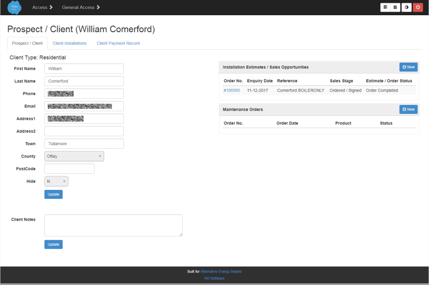Image resolution: width=429 pixels, height=285 pixels.
Task: Select the Prospect / Client tab
Action: (x=27, y=43)
